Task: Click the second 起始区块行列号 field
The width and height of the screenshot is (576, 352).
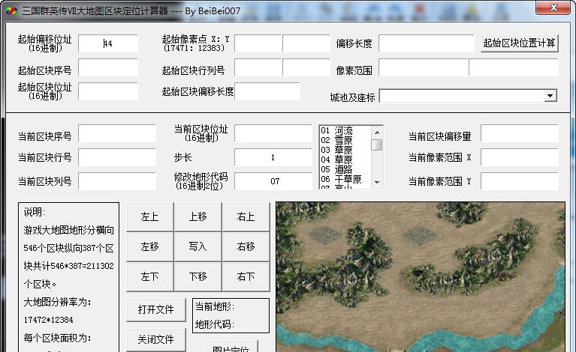Action: tap(306, 67)
